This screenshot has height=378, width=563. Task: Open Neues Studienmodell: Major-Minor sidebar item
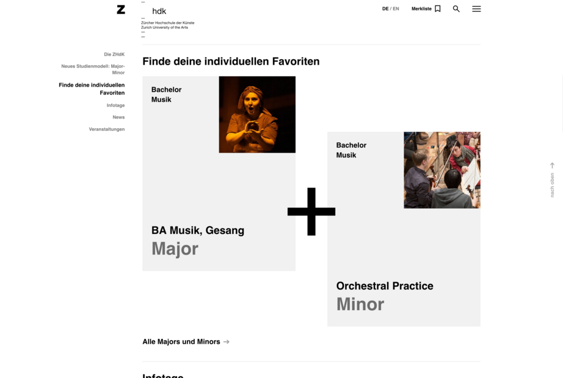93,69
